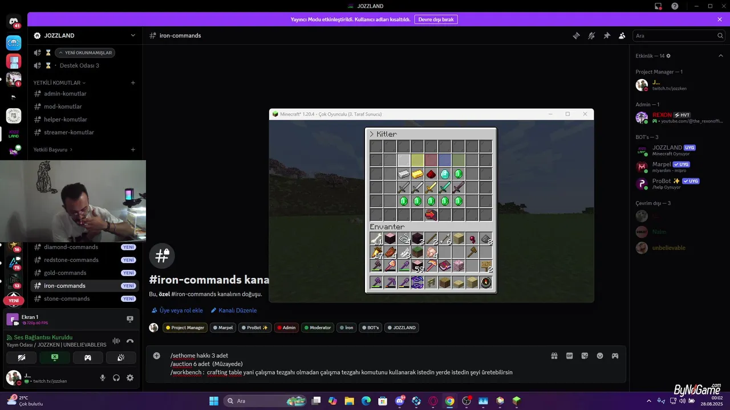Select the ProBot role pill
Image resolution: width=730 pixels, height=410 pixels.
(x=254, y=327)
